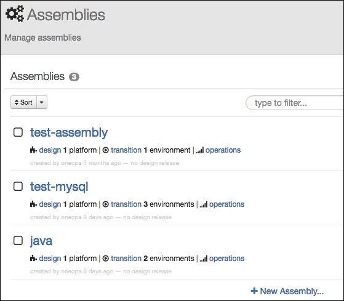Check the test-assembly checkbox
Screen dimensions: 344x301
[18, 132]
